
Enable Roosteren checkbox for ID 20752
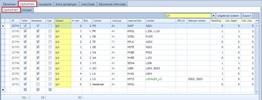point(38,84)
